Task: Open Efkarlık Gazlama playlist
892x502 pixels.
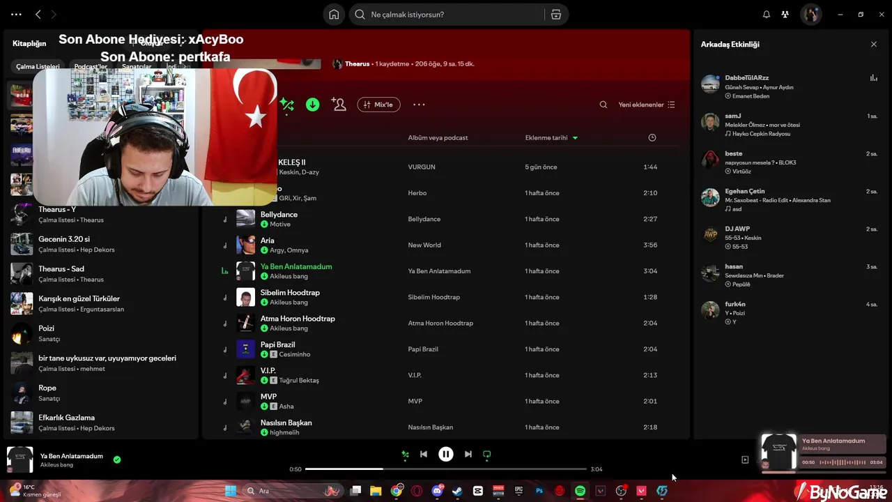Action: (x=101, y=423)
